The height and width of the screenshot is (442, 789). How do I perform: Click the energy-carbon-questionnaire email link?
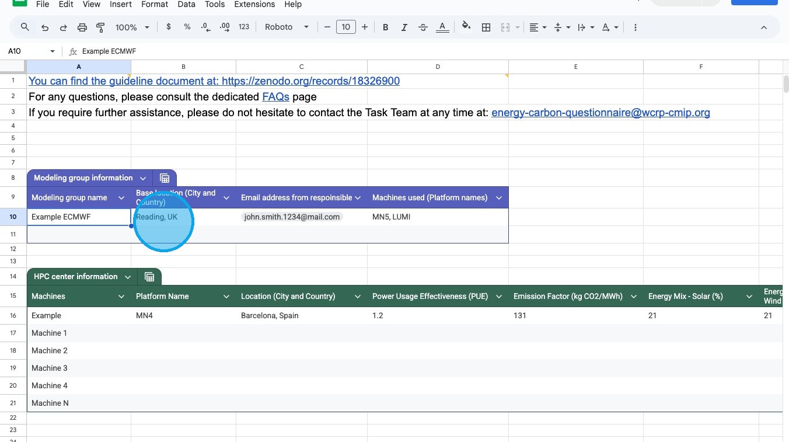point(601,113)
